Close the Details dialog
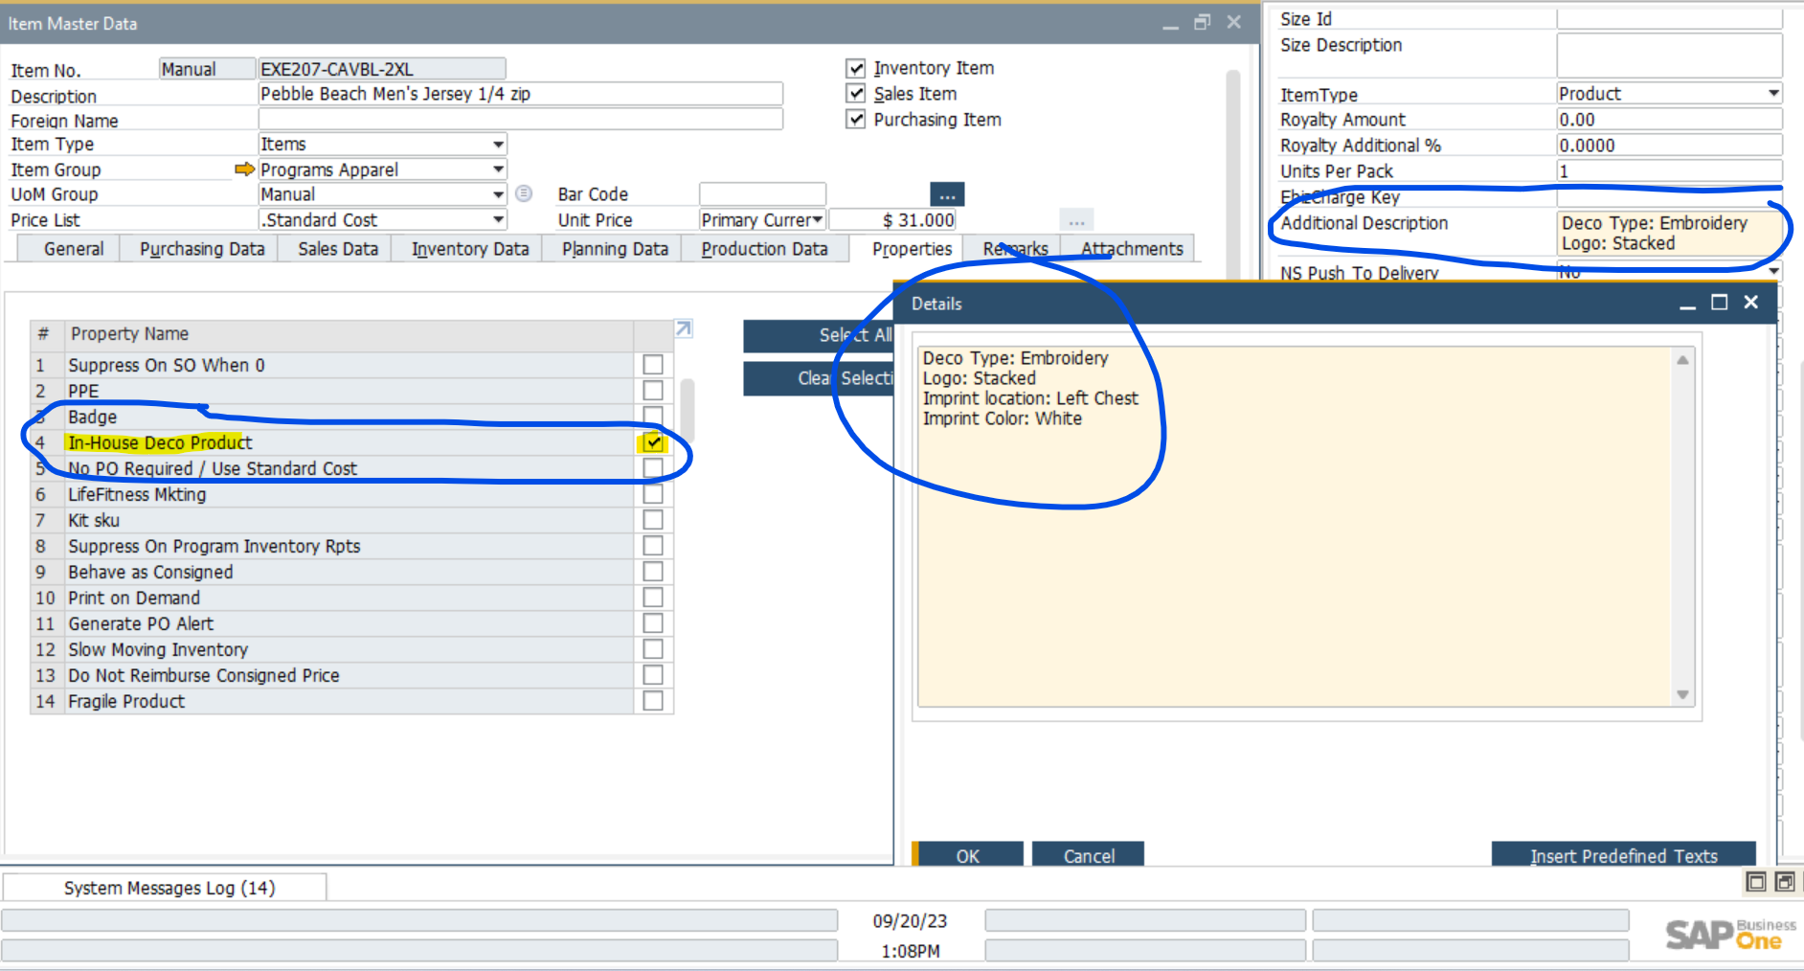Image resolution: width=1804 pixels, height=971 pixels. click(1751, 303)
